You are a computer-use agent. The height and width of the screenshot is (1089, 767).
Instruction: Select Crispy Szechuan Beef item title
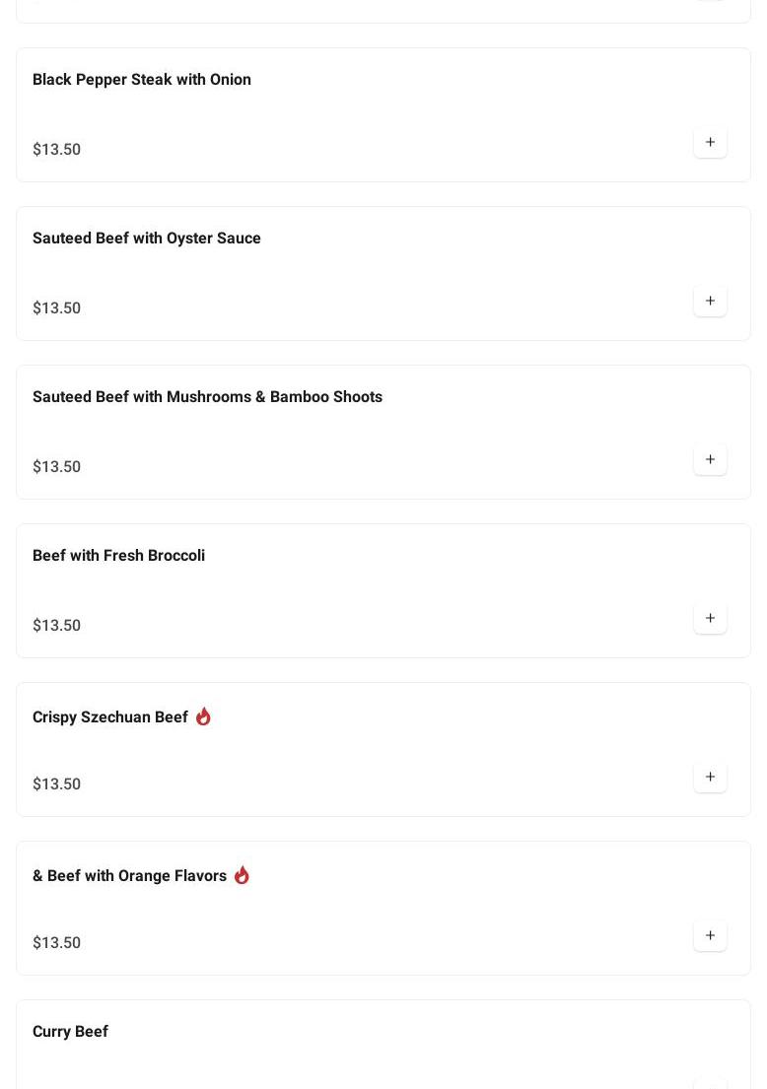tap(110, 716)
